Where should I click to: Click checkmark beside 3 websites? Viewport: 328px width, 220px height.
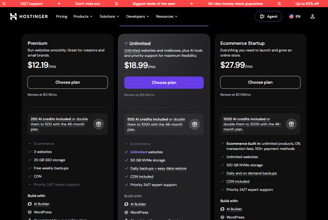[30, 152]
